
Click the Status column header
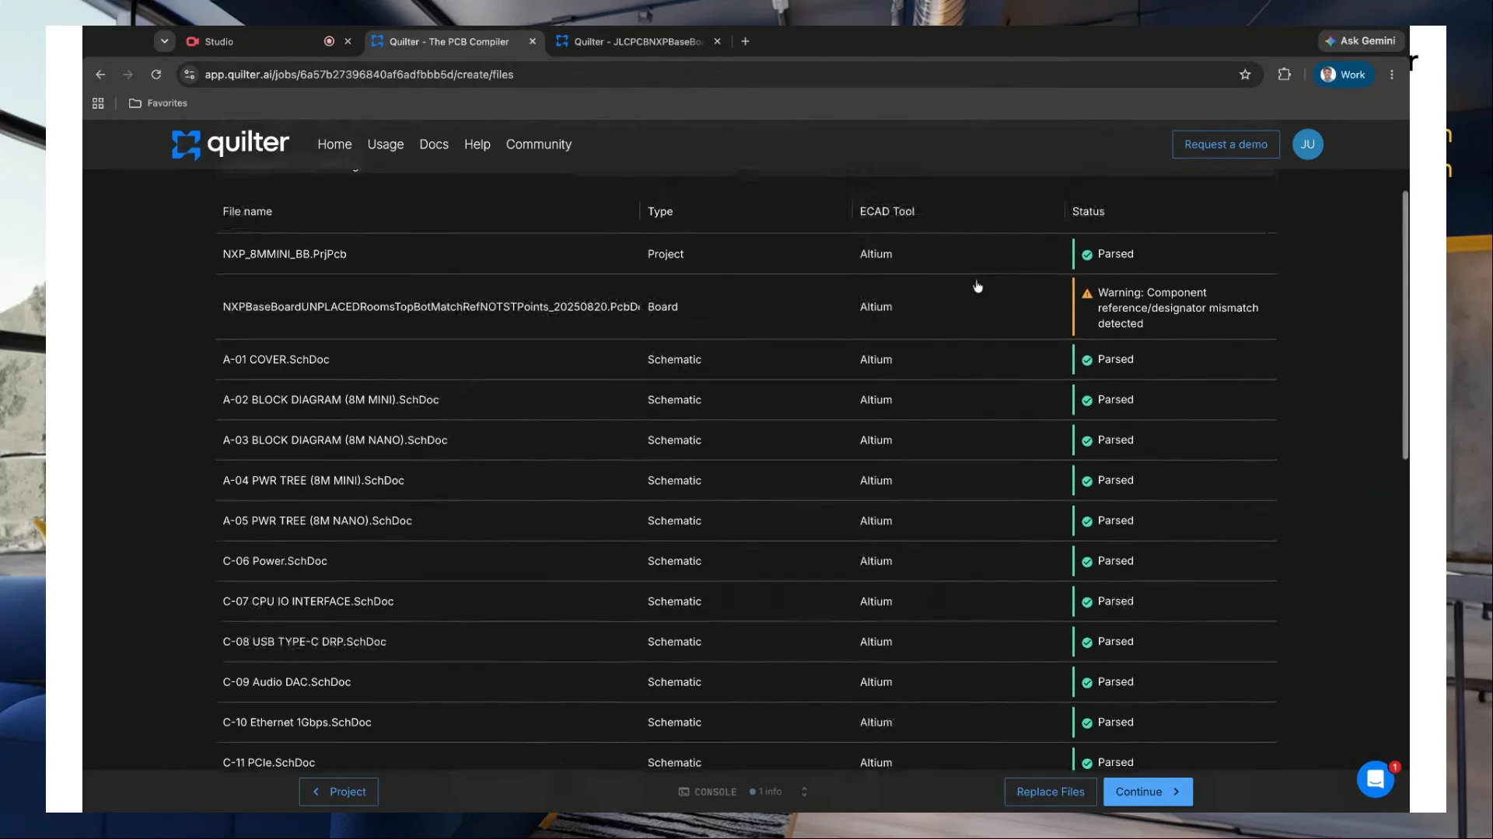pyautogui.click(x=1088, y=211)
